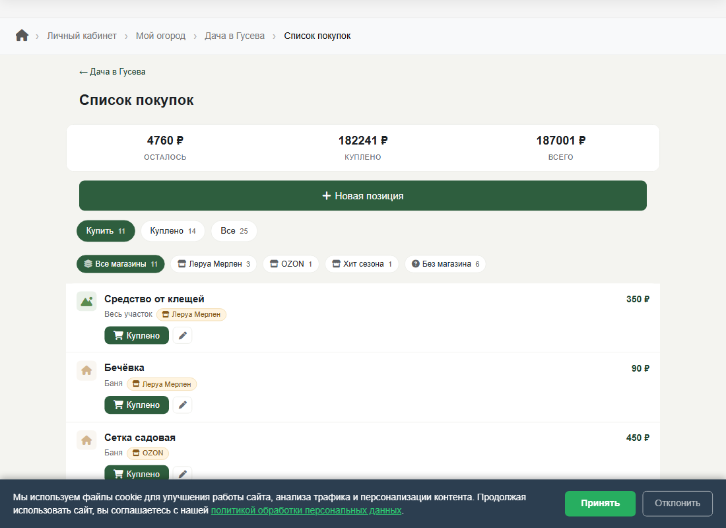Viewport: 726px width, 528px height.
Task: Select the Купить 11 filter tab
Action: pyautogui.click(x=106, y=230)
